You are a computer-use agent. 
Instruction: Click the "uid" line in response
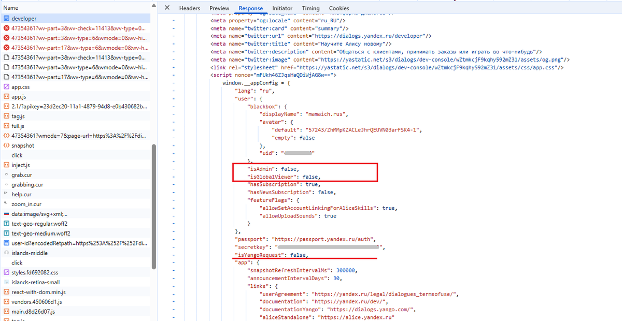(288, 153)
